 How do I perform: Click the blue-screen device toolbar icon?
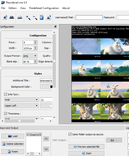pyautogui.click(x=12, y=18)
